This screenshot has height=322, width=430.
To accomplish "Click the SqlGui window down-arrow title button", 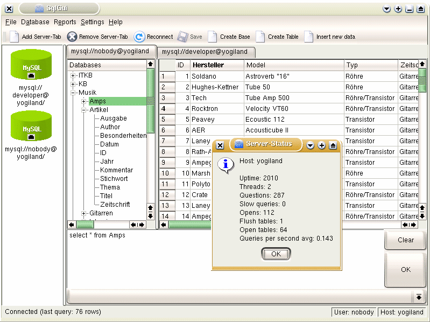I will pyautogui.click(x=386, y=9).
